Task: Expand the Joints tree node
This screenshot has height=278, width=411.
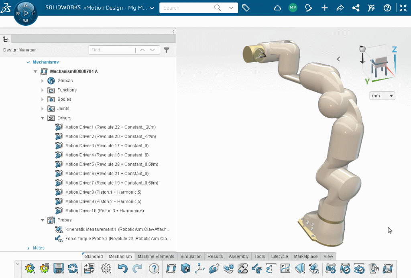Action: coord(43,109)
